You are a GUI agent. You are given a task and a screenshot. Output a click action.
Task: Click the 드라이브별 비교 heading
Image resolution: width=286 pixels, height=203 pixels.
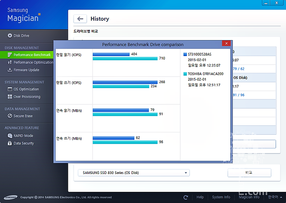tap(86, 31)
